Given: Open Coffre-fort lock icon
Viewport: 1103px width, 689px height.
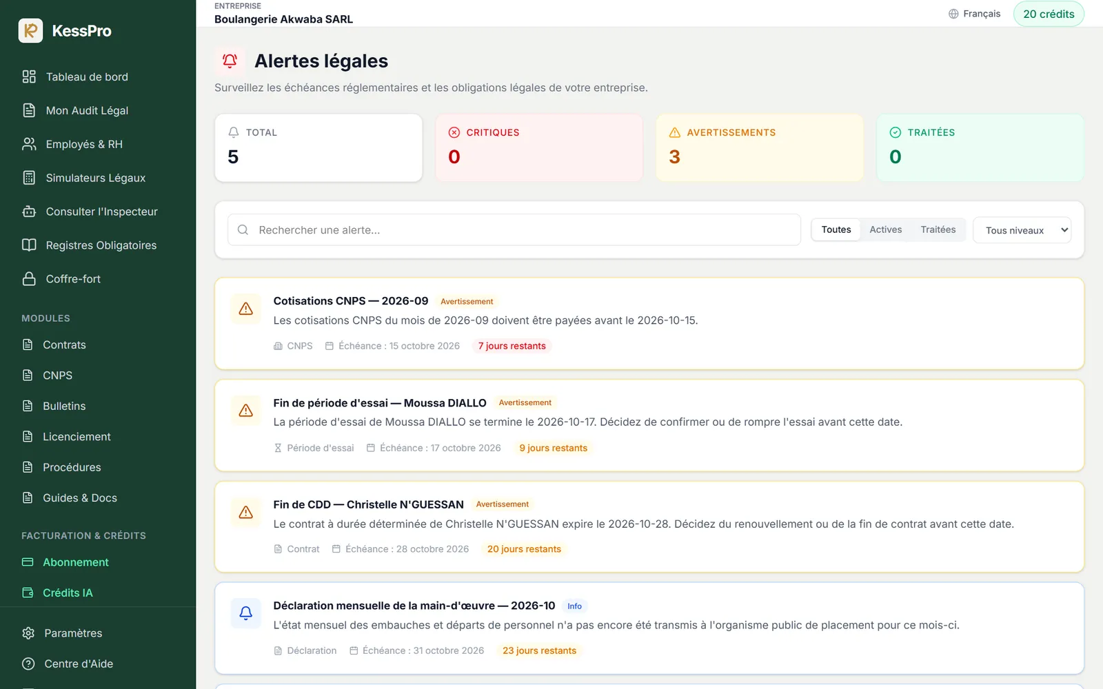Looking at the screenshot, I should 29,279.
